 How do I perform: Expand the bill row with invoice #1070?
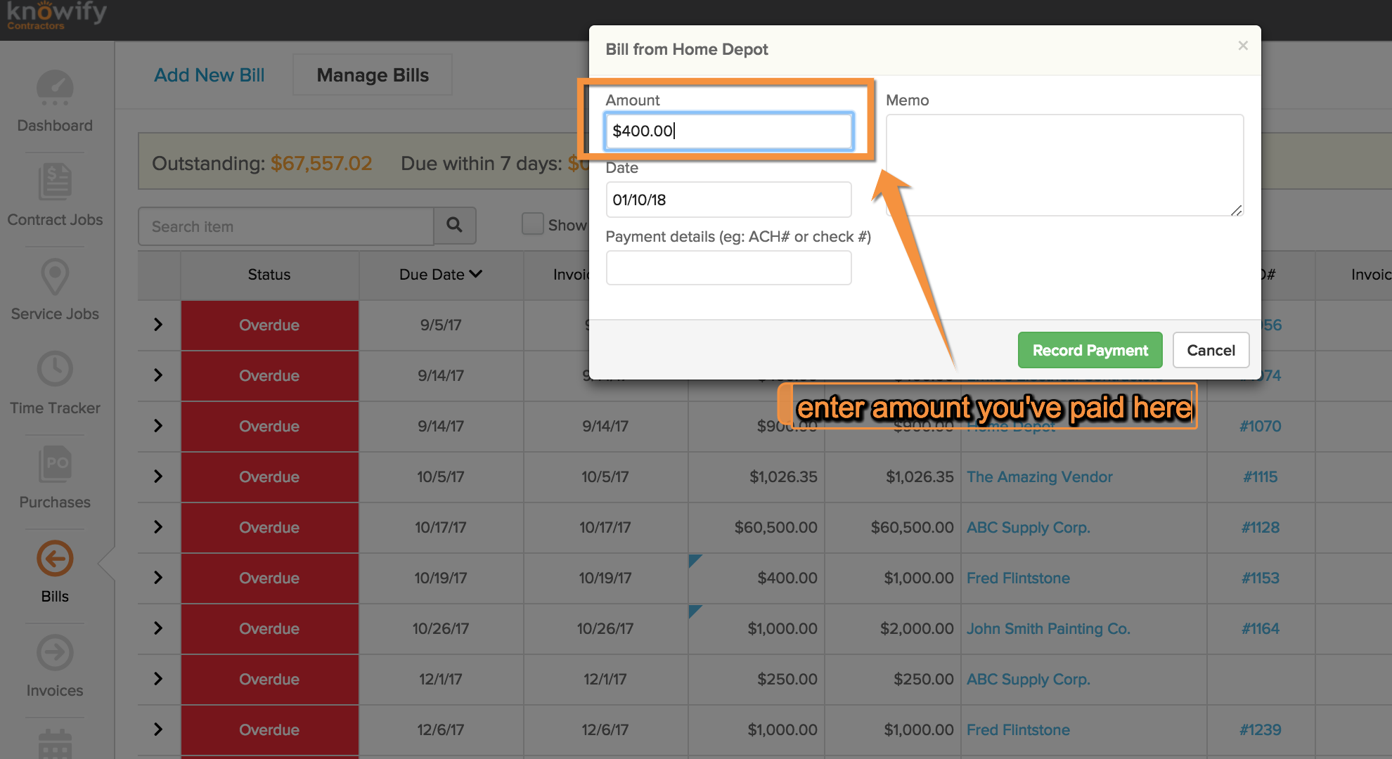pos(158,426)
